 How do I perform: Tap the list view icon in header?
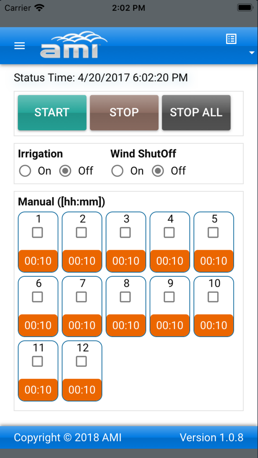(231, 39)
